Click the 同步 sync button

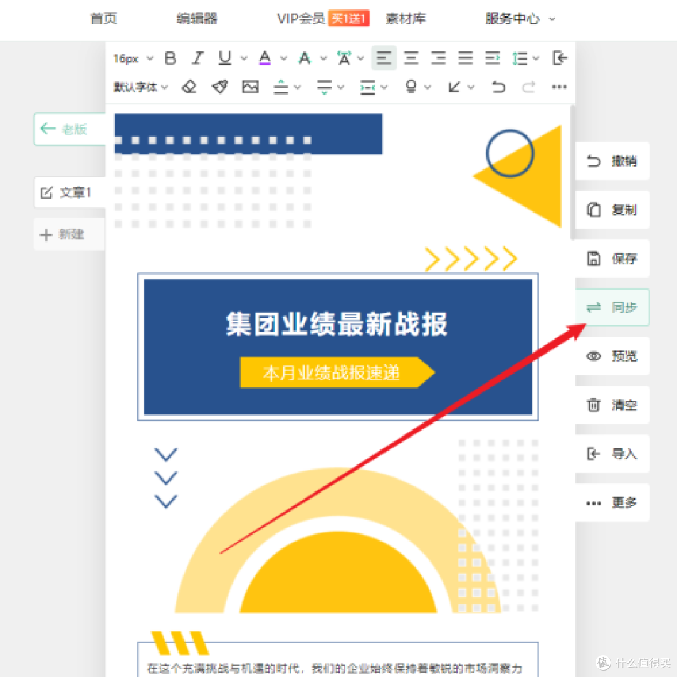pos(612,307)
